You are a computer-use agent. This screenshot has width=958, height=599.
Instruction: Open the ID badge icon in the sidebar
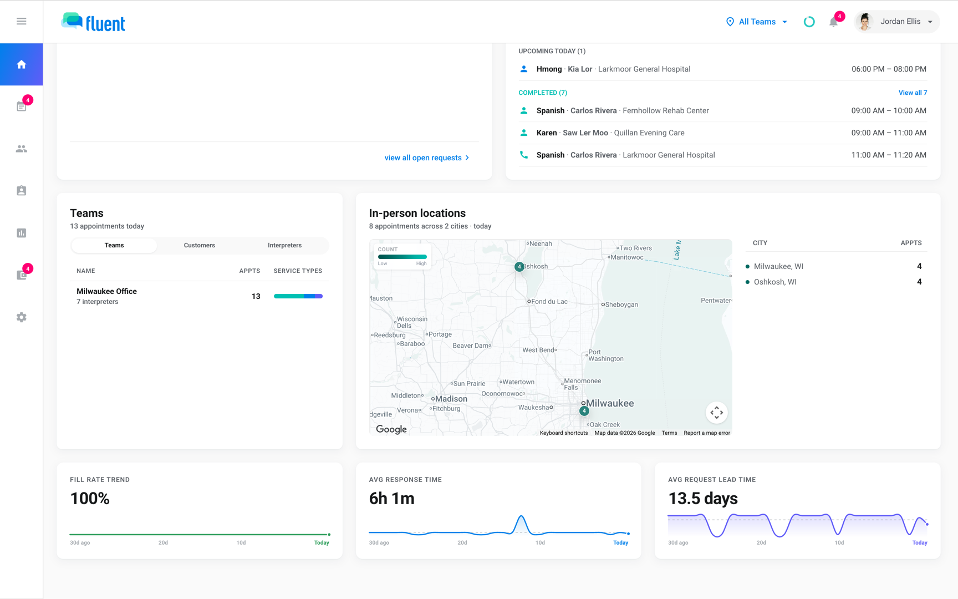coord(21,191)
